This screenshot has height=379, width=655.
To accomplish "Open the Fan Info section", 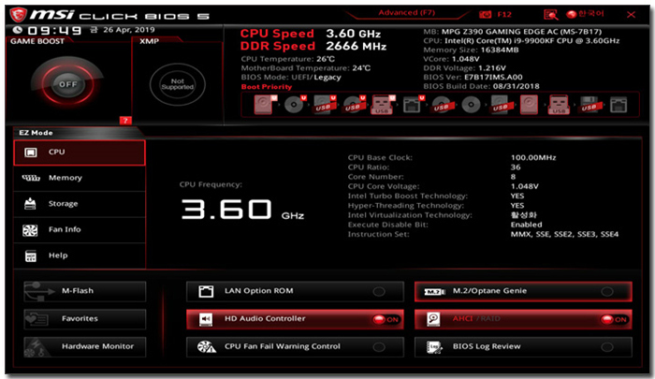I will click(x=80, y=230).
